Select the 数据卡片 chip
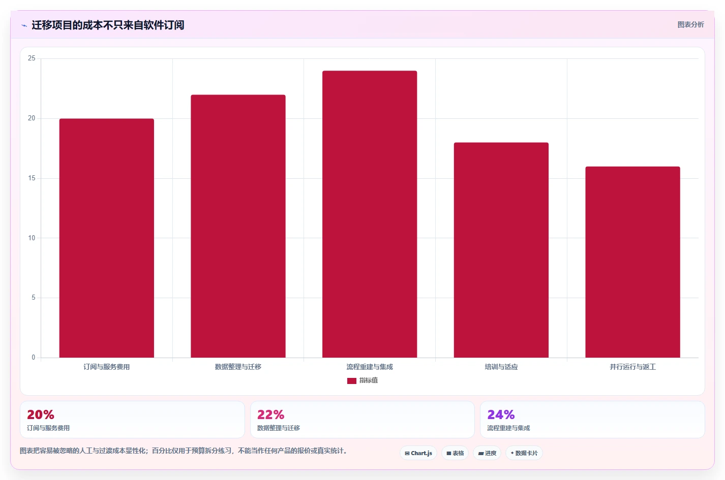725x480 pixels. point(524,453)
